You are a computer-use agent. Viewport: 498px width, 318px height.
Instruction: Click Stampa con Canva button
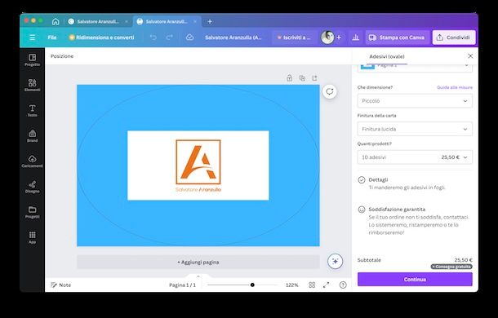(397, 38)
